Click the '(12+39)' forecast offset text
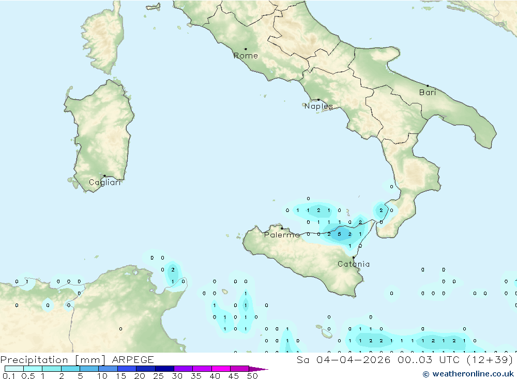Image resolution: width=517 pixels, height=379 pixels. click(x=490, y=360)
